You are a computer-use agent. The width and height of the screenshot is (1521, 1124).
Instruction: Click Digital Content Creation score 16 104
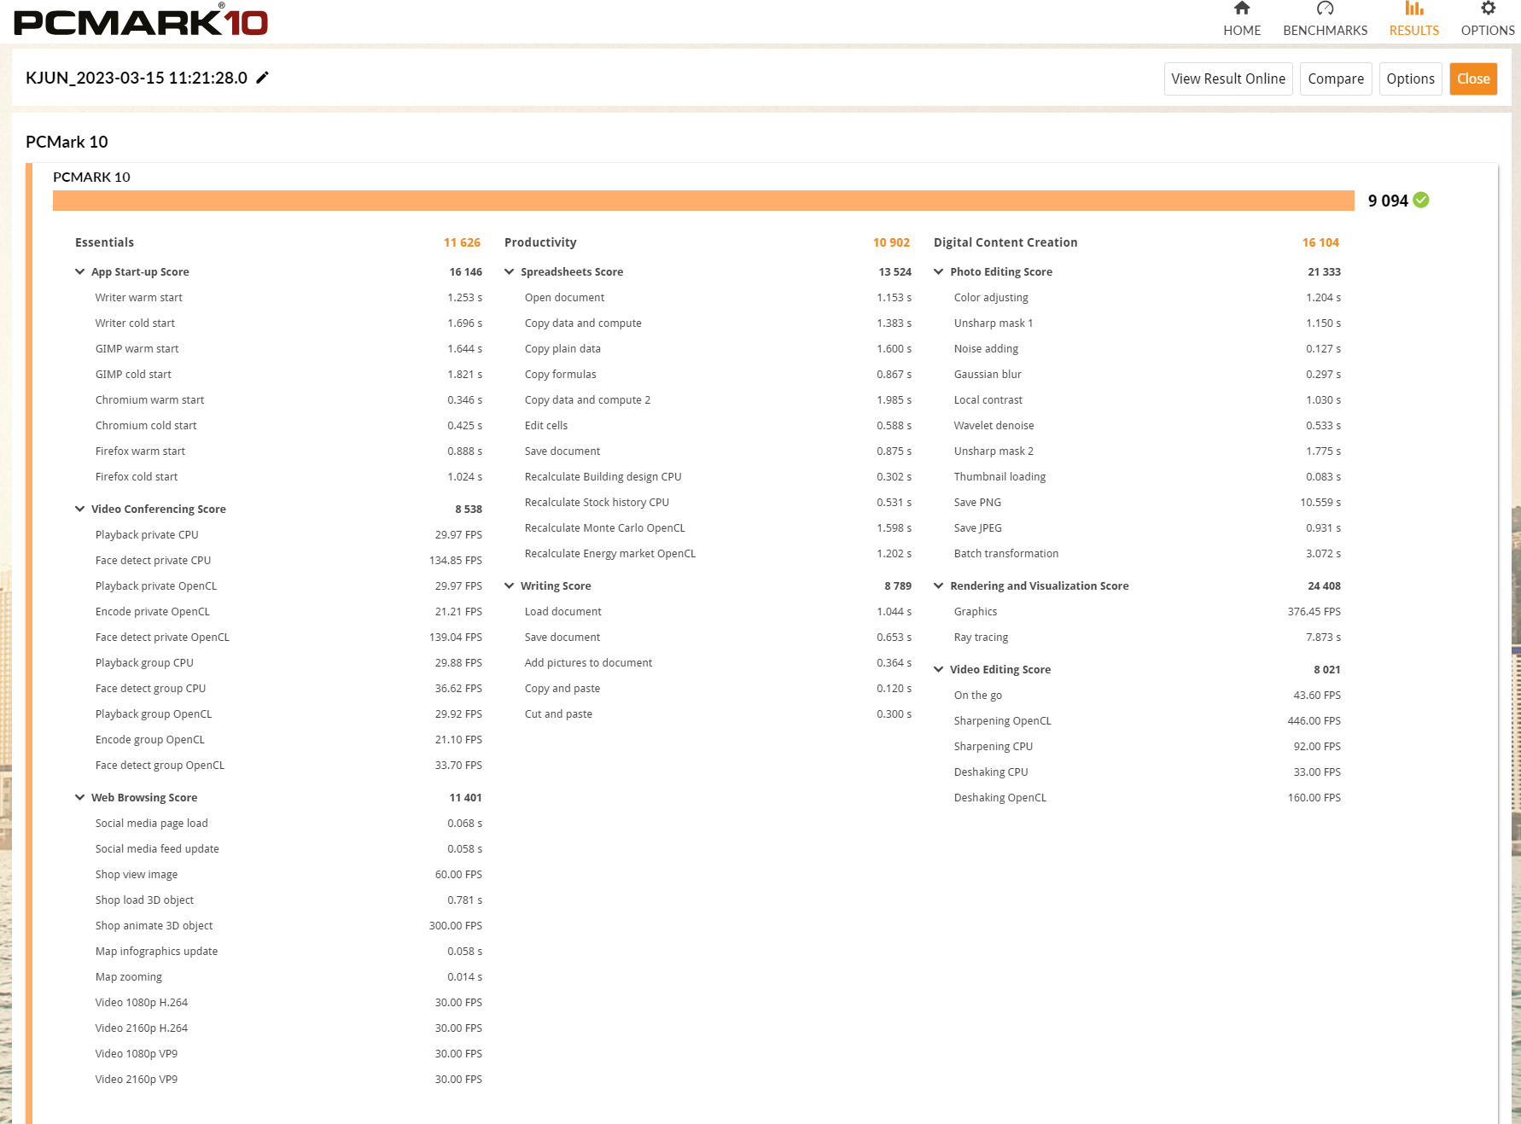[x=1320, y=242]
